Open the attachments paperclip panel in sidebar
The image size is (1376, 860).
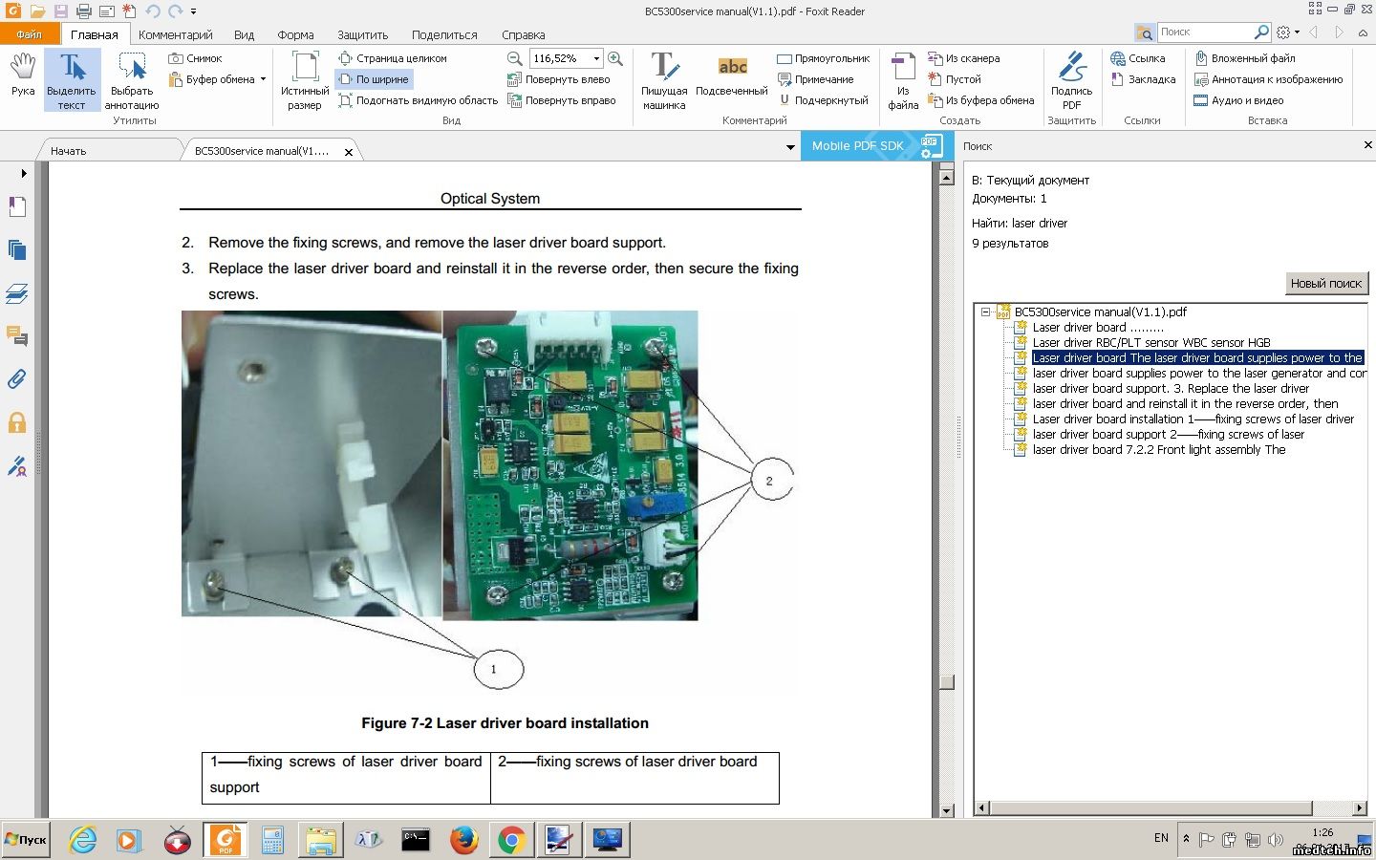(17, 379)
